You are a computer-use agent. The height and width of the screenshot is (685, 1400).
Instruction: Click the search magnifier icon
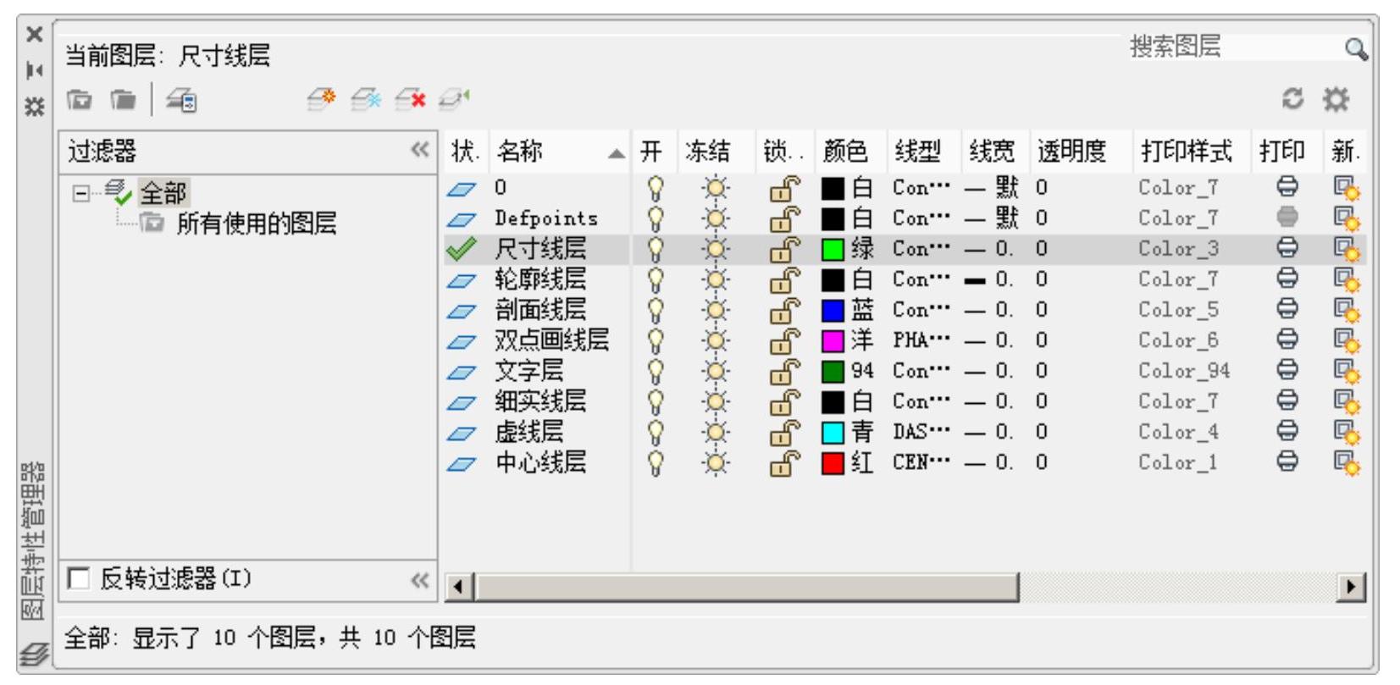click(1356, 49)
